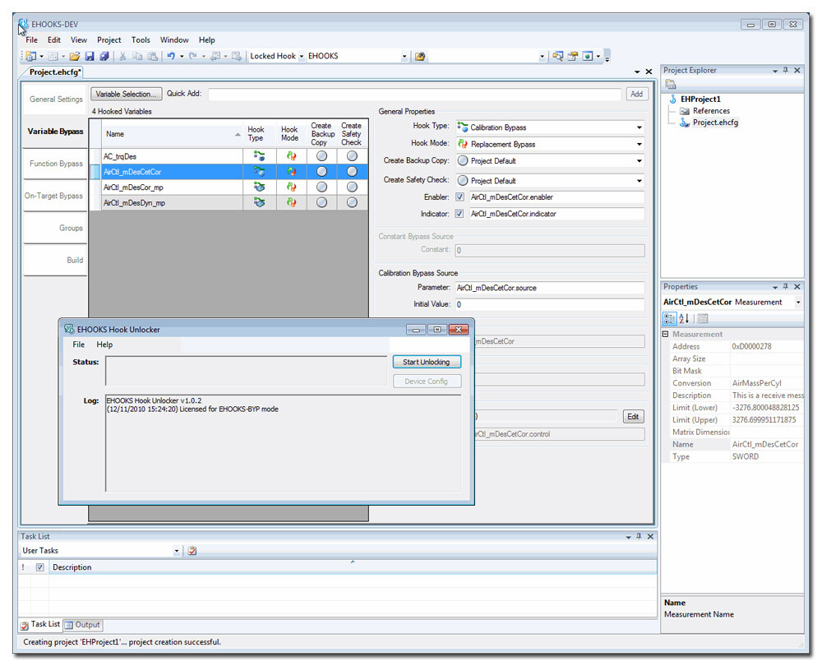
Task: Pin the Properties panel
Action: point(785,287)
